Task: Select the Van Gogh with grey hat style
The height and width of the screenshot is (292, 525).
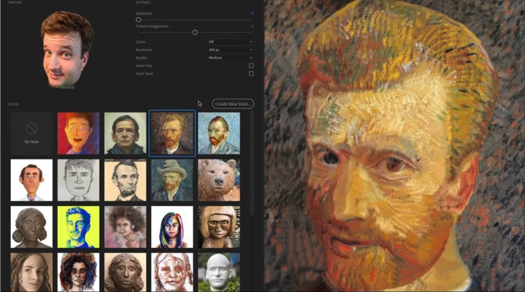Action: click(172, 180)
